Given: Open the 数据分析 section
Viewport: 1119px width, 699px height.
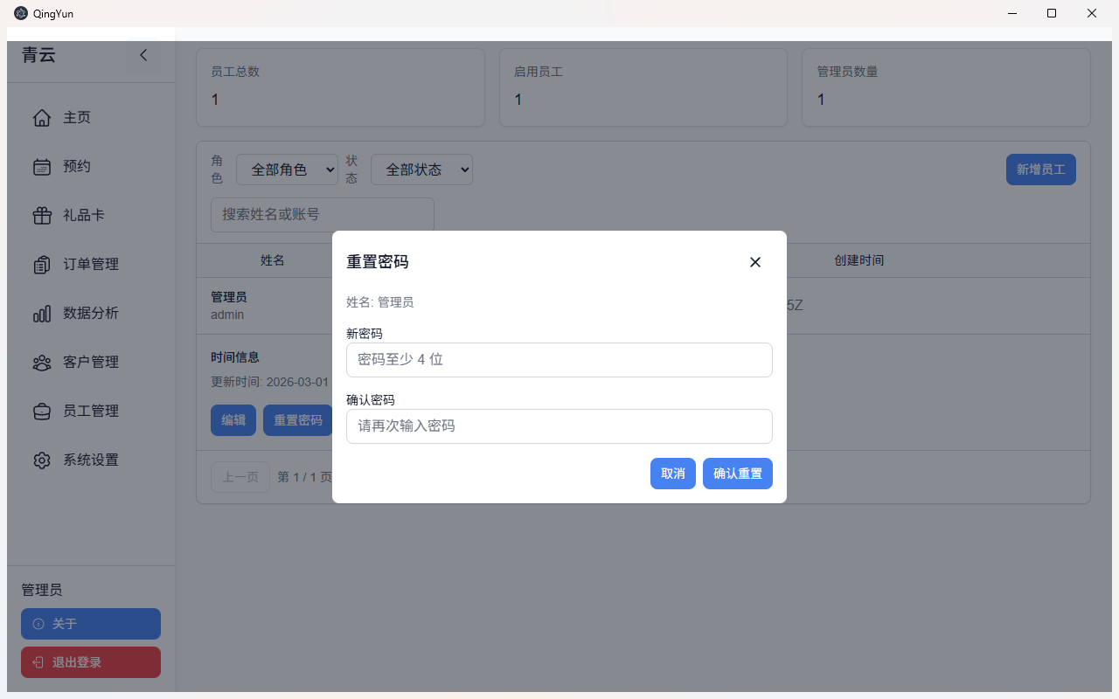Looking at the screenshot, I should pos(91,313).
